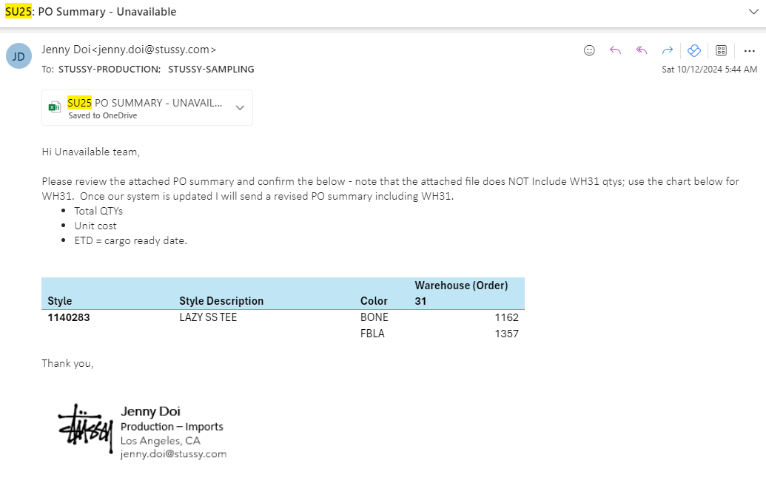This screenshot has width=766, height=483.
Task: Click the JD sender avatar
Action: [19, 56]
